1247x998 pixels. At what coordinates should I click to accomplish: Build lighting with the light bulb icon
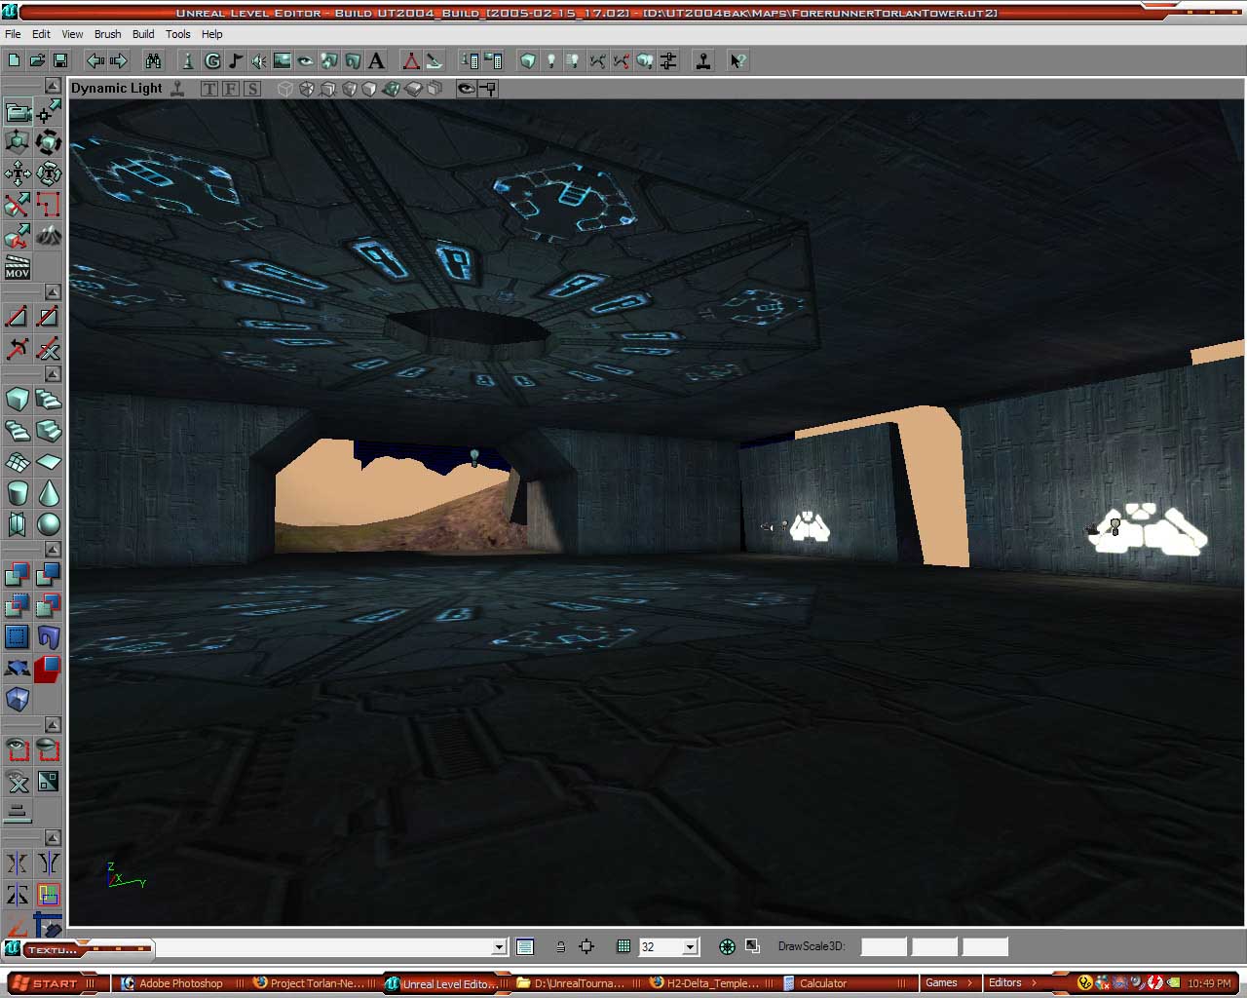pos(551,60)
